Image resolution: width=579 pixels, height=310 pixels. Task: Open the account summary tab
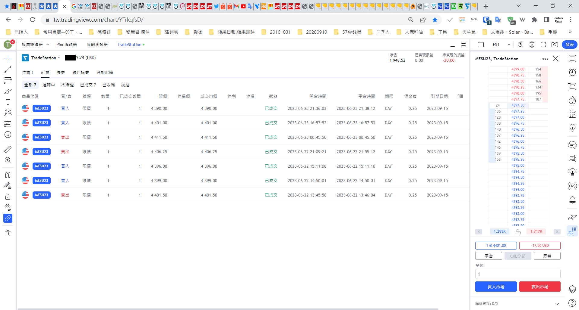click(x=81, y=73)
